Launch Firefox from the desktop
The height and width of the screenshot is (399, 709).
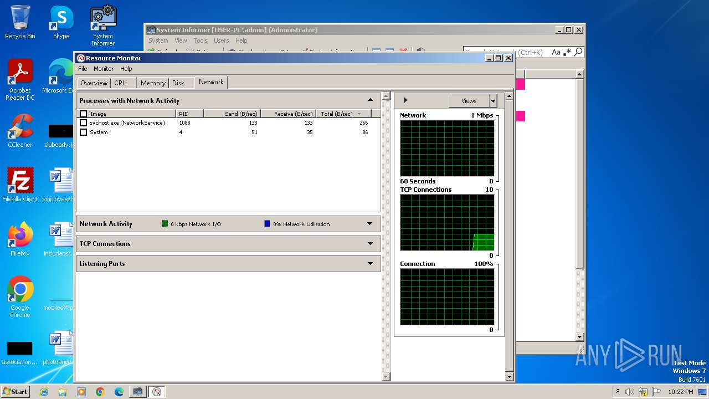20,239
